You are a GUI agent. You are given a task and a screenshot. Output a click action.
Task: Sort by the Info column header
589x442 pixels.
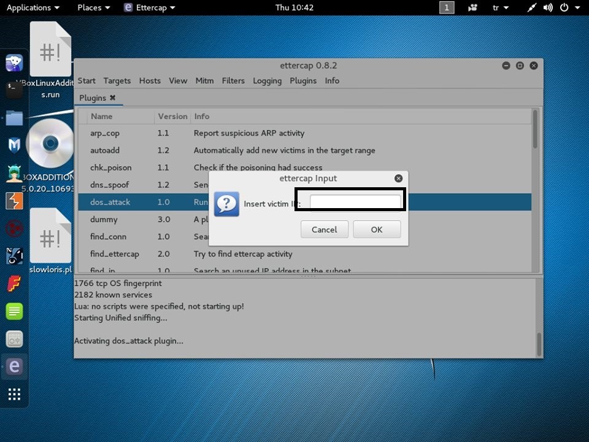click(361, 116)
